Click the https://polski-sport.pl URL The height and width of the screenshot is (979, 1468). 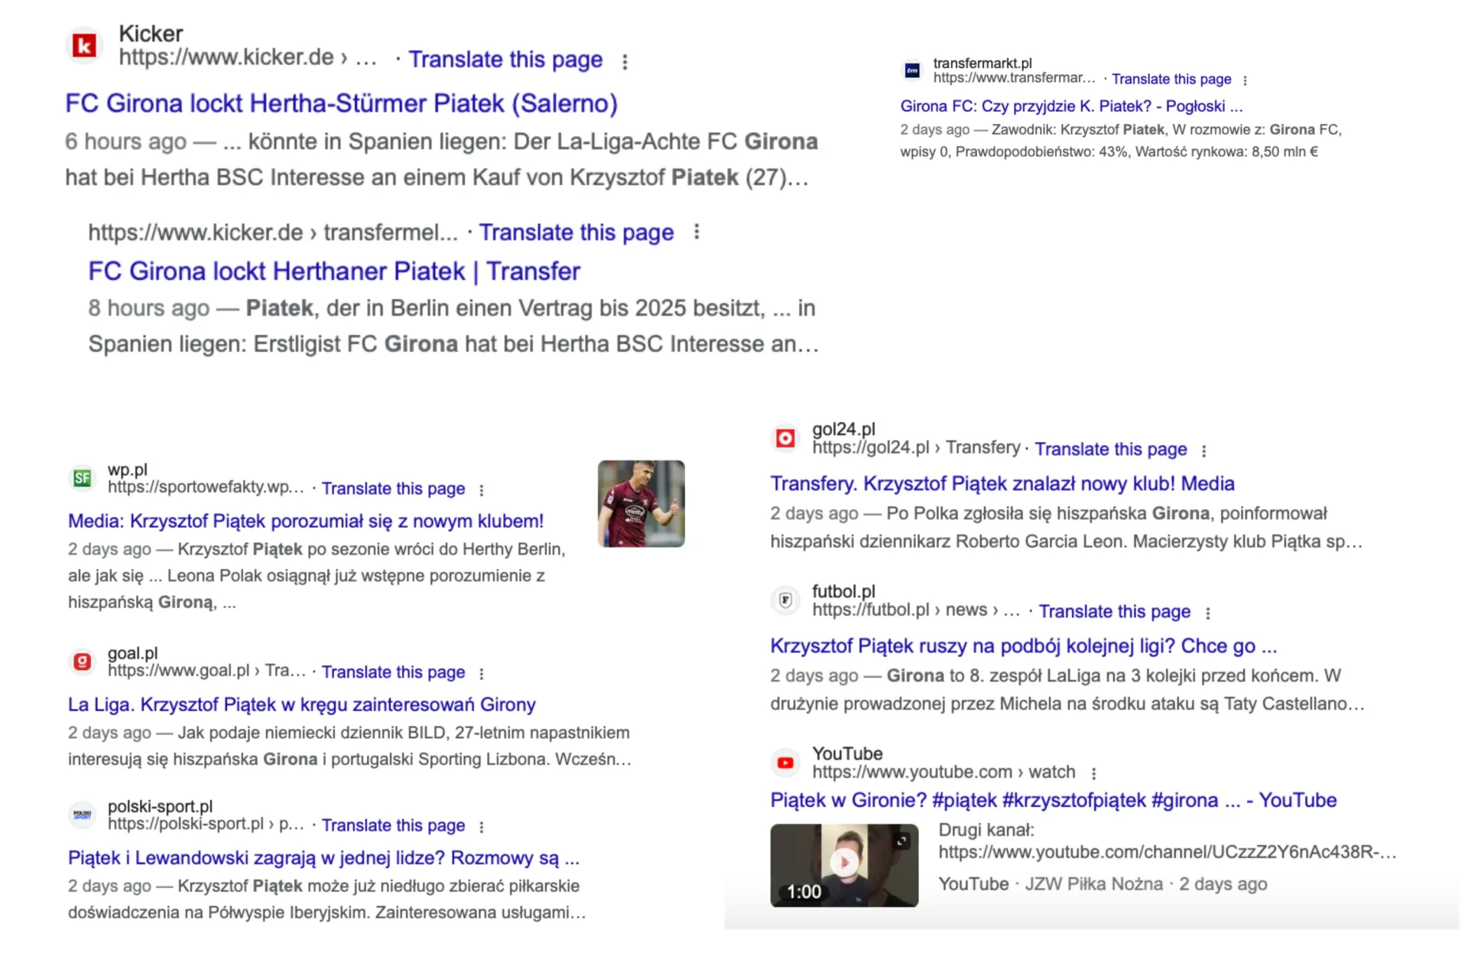[x=206, y=824]
